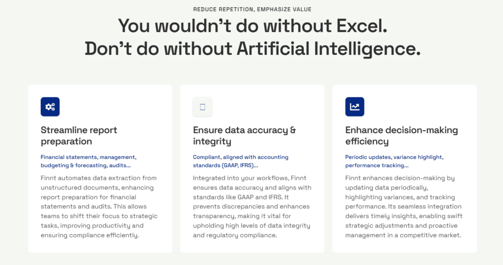Click "management in a competitive market" in the third card
Screen dimensions: 503x265
[403, 235]
